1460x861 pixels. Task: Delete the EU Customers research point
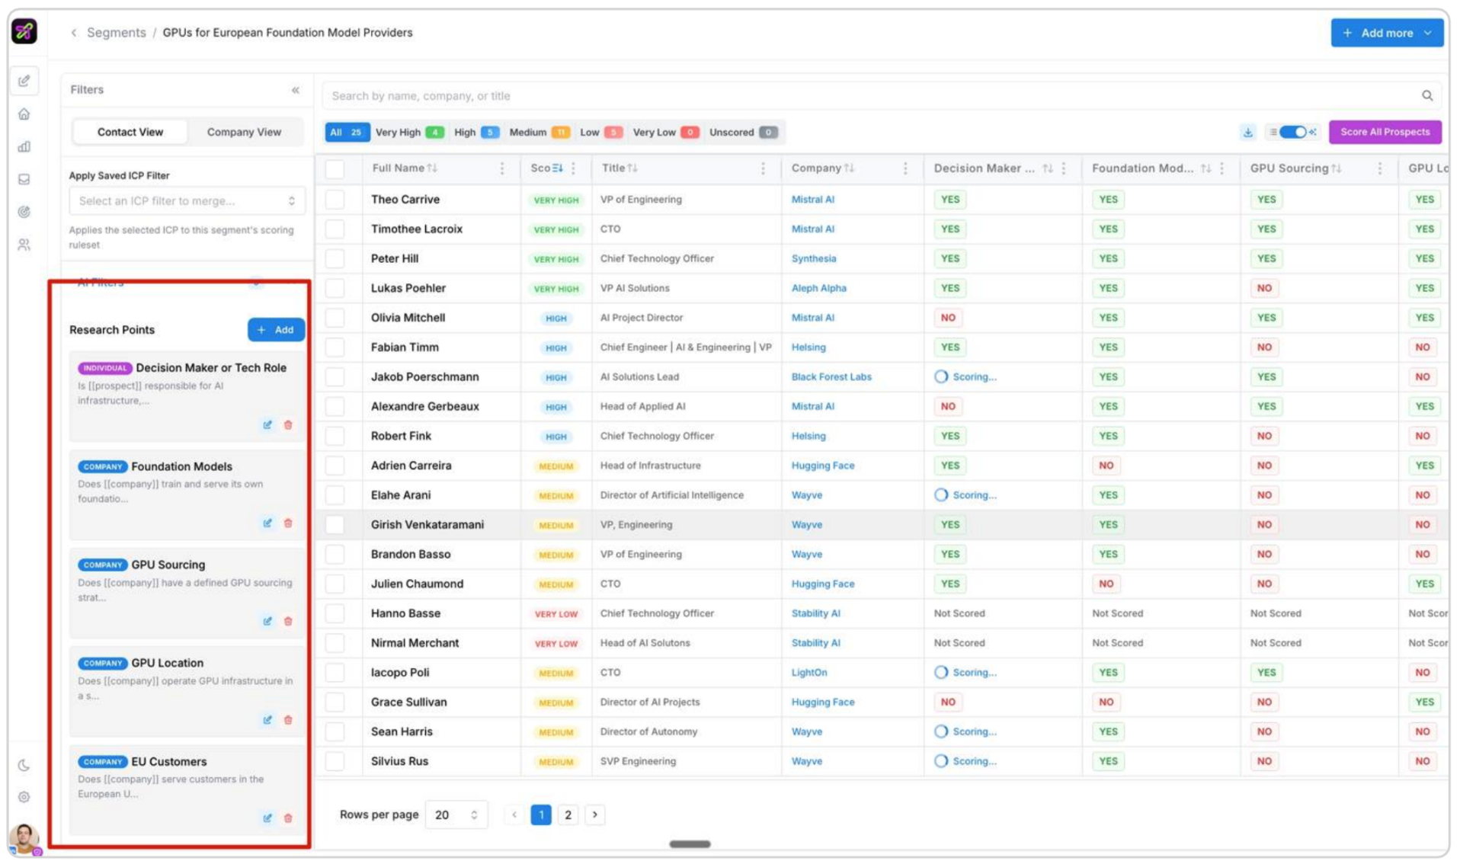coord(288,818)
